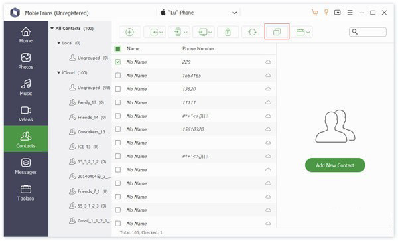Open the export to computer dropdown
The height and width of the screenshot is (241, 398).
point(204,32)
